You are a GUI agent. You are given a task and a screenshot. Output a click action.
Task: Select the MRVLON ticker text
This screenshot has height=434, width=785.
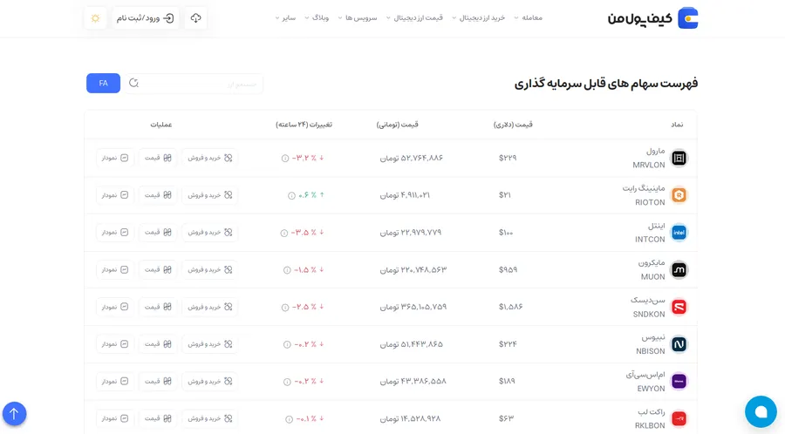[x=649, y=165]
